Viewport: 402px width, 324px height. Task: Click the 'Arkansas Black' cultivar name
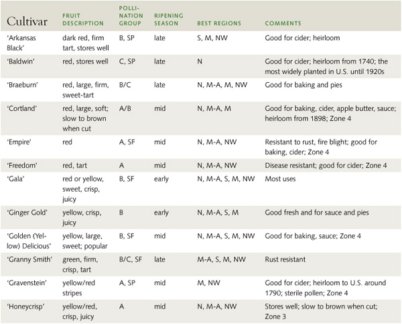coord(21,43)
